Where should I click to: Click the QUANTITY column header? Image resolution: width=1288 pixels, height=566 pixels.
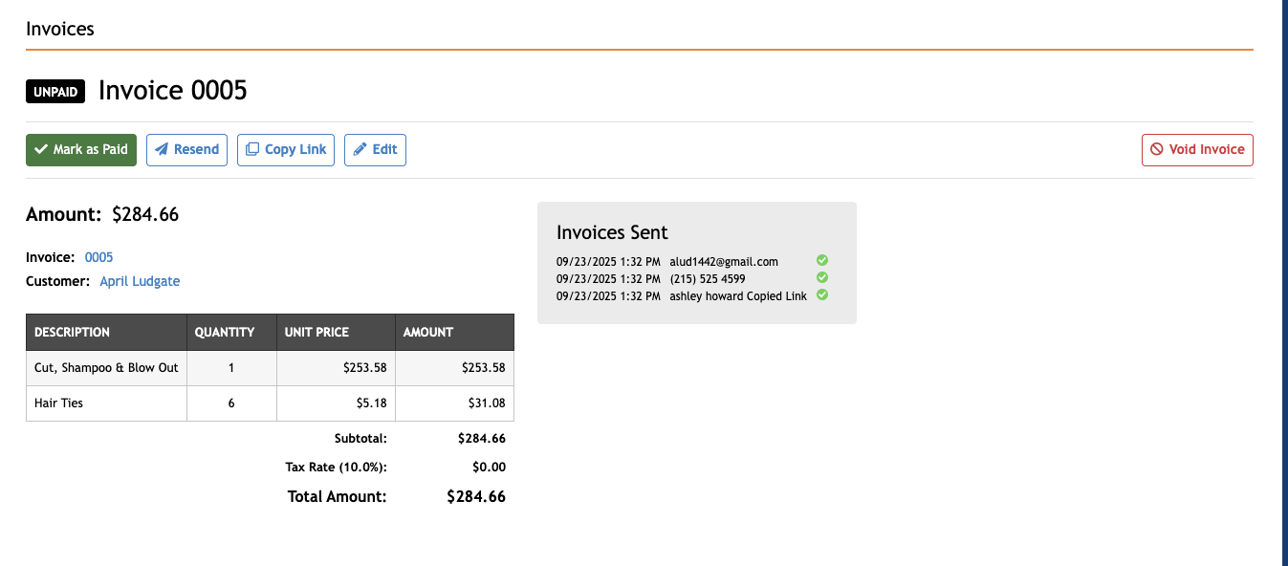click(x=225, y=333)
